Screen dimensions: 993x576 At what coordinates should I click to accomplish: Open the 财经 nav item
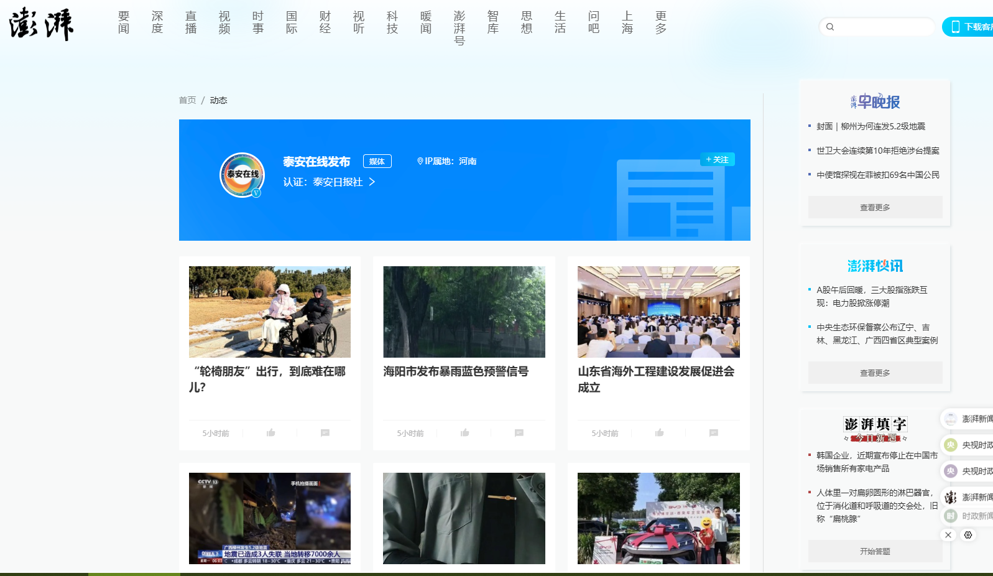point(325,22)
